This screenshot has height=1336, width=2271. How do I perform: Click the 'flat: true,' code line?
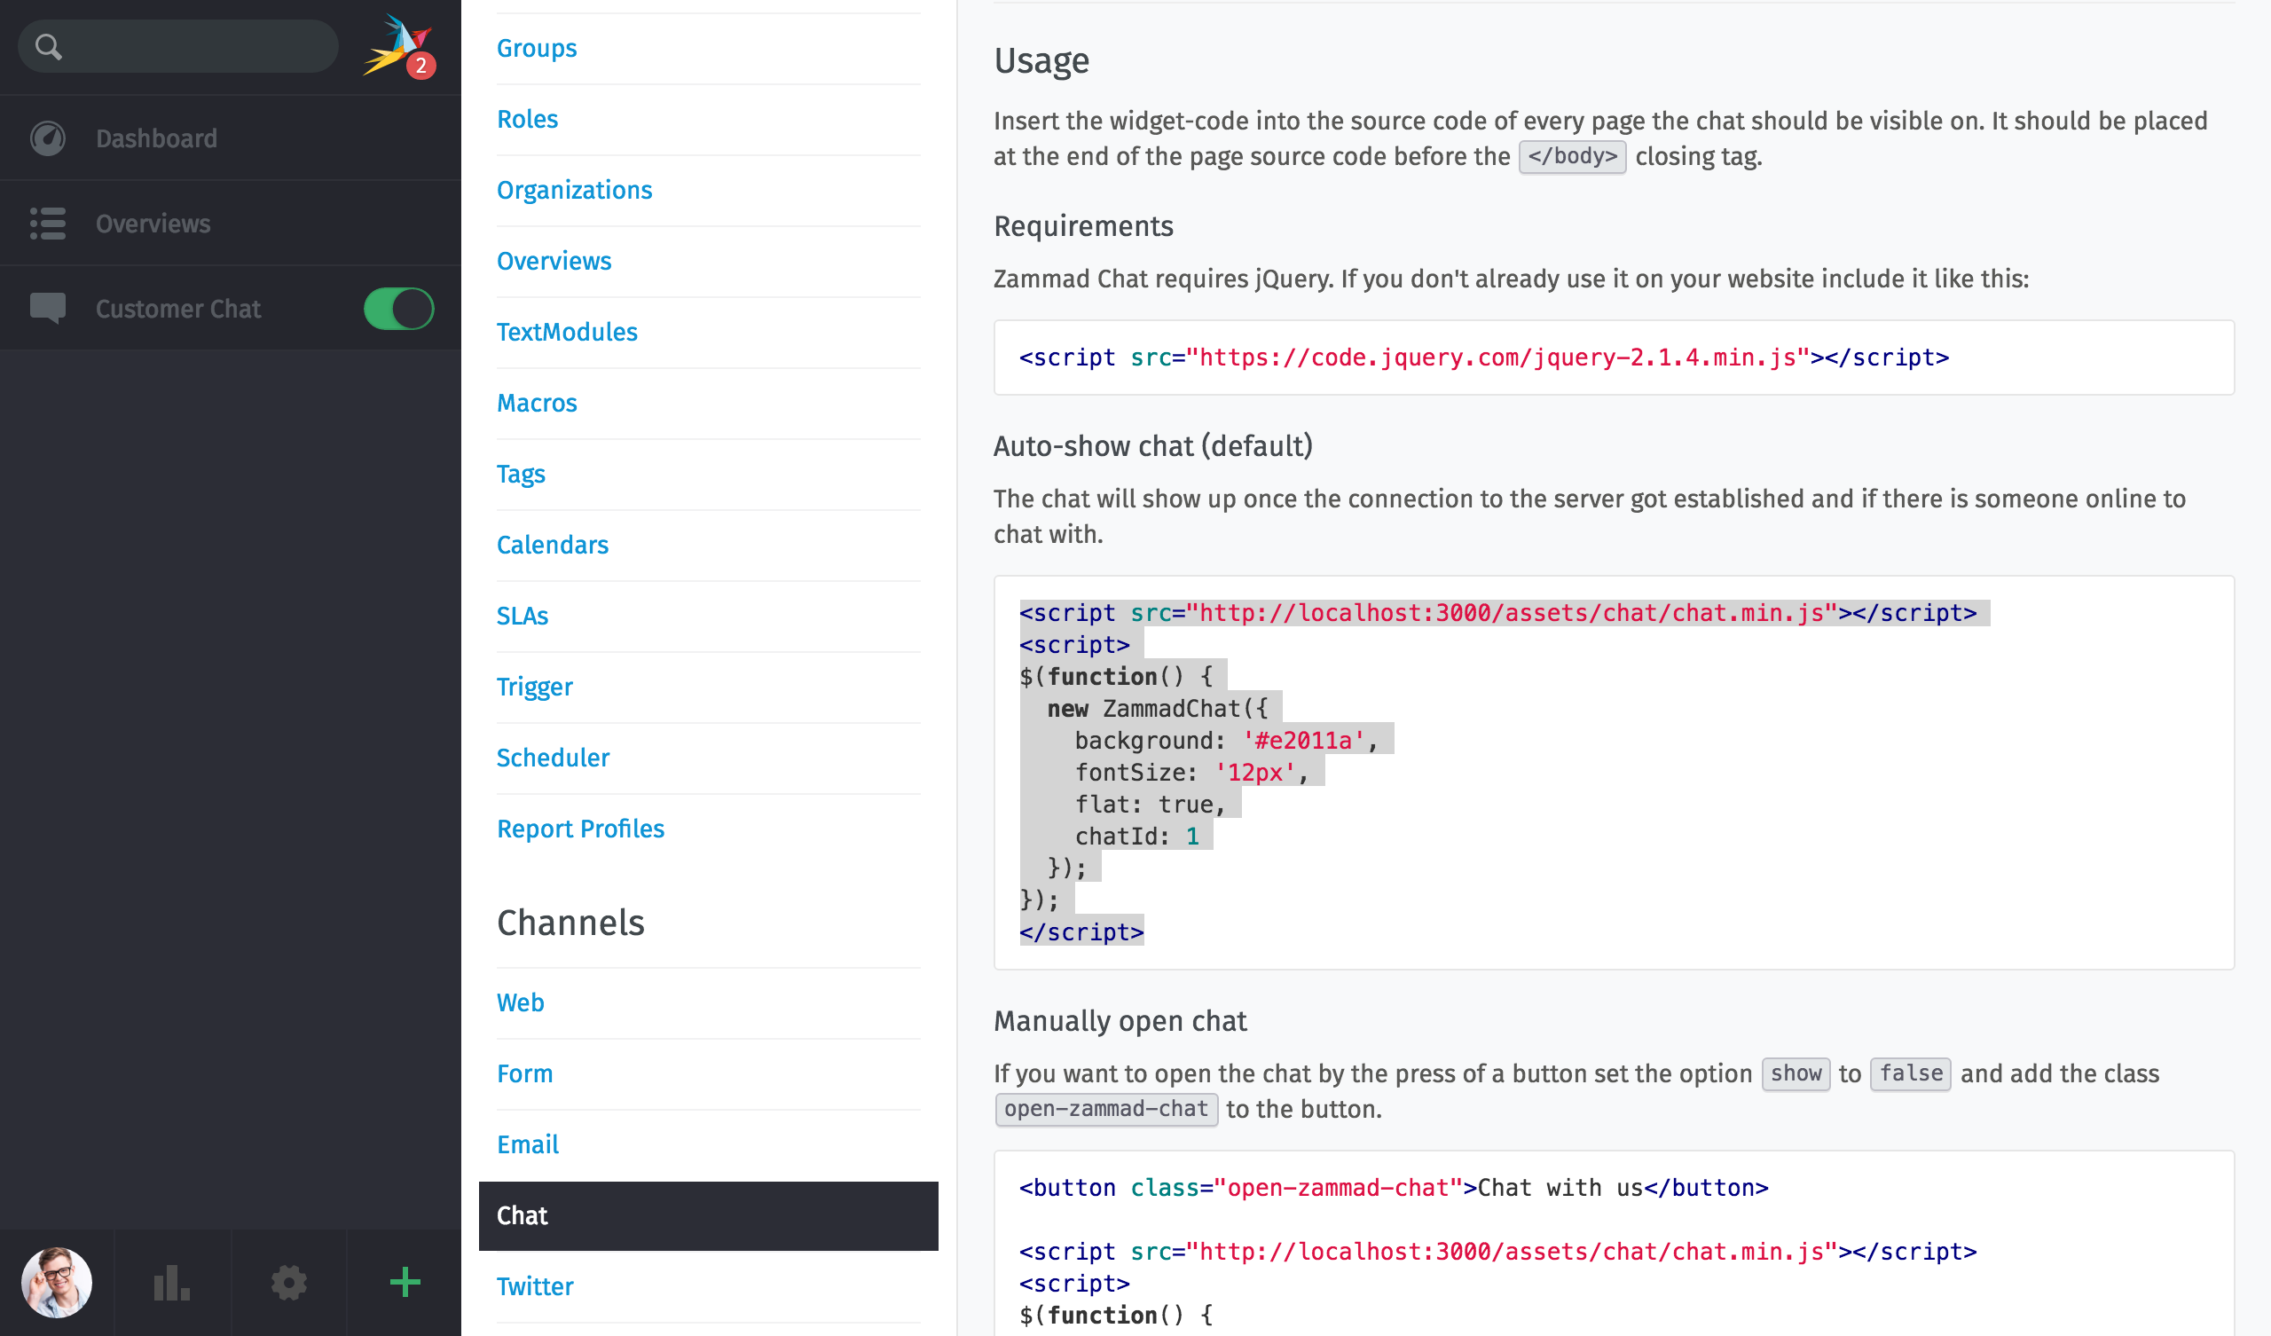1150,805
